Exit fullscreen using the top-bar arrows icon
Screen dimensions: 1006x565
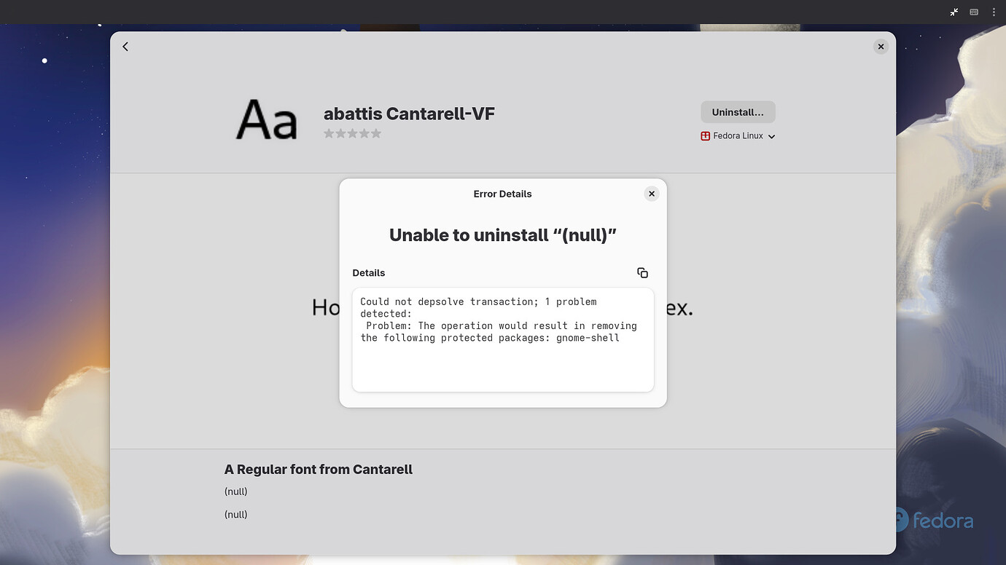click(954, 12)
